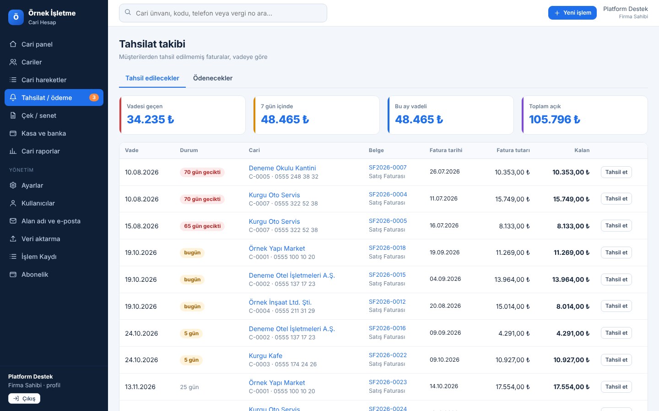The width and height of the screenshot is (659, 411).
Task: Click the Kalan column header
Action: coord(582,150)
